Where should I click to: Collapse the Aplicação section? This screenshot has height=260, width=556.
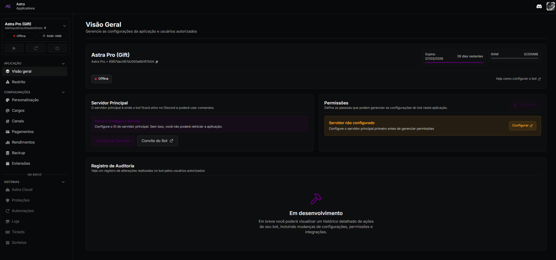click(63, 64)
